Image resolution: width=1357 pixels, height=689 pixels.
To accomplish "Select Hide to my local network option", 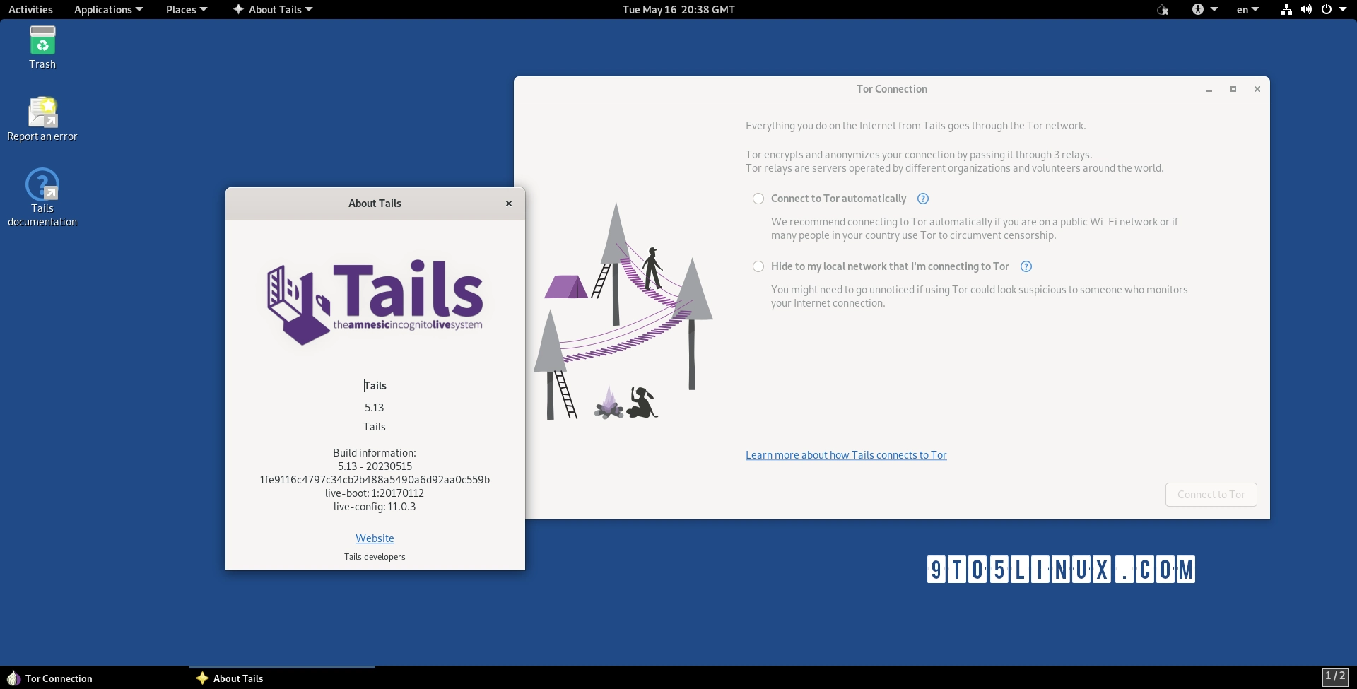I will (x=758, y=266).
